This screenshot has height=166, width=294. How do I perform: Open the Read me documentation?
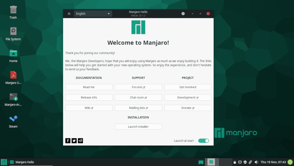[89, 87]
